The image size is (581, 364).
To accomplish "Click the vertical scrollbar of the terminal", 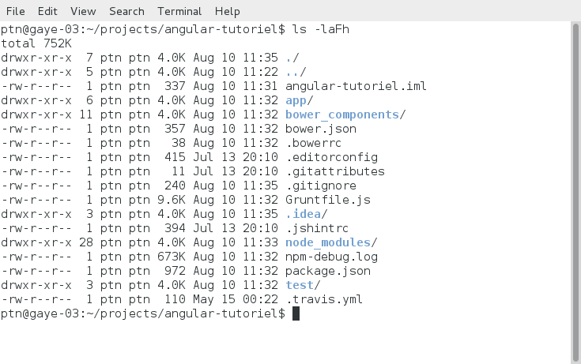I will [x=575, y=190].
